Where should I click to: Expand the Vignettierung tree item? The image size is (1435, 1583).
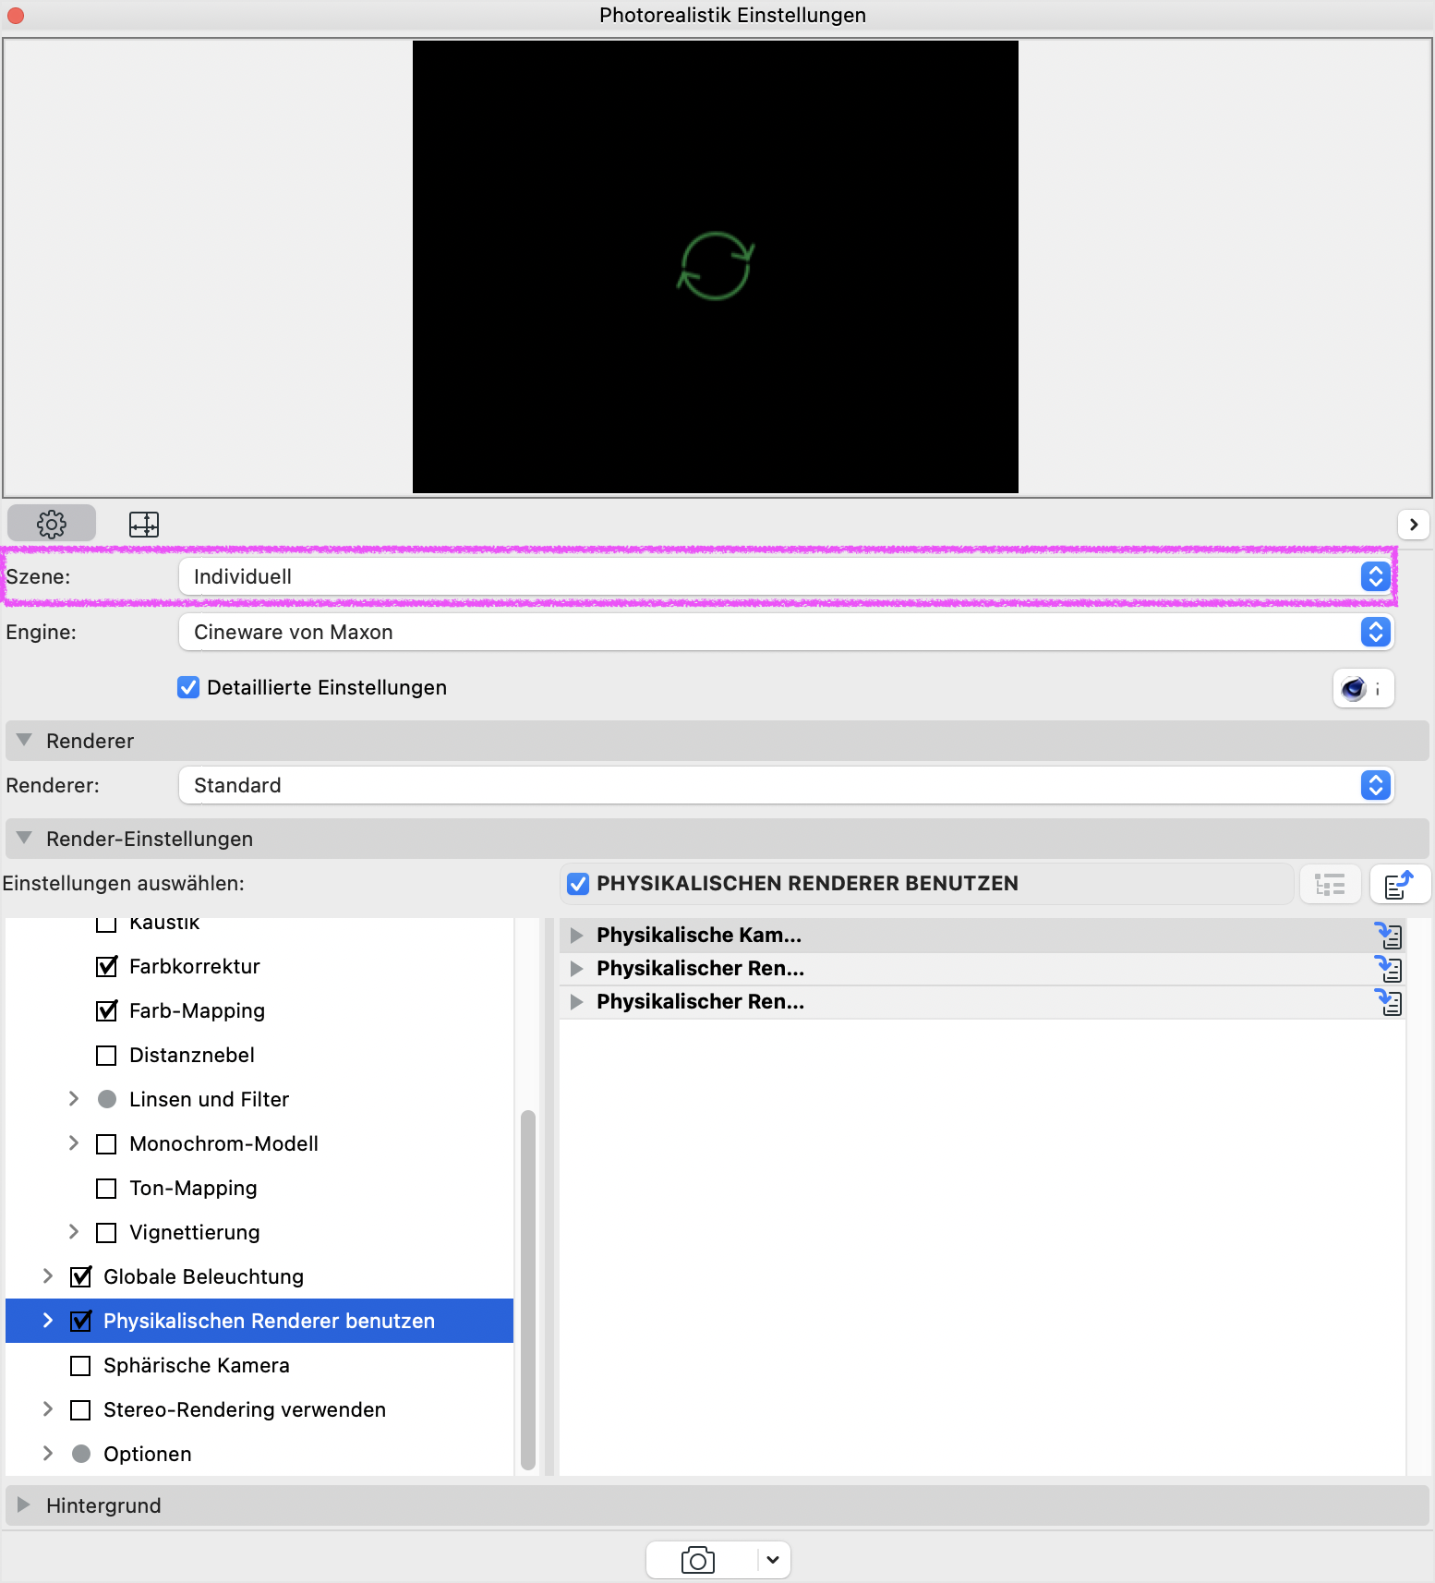pyautogui.click(x=74, y=1232)
